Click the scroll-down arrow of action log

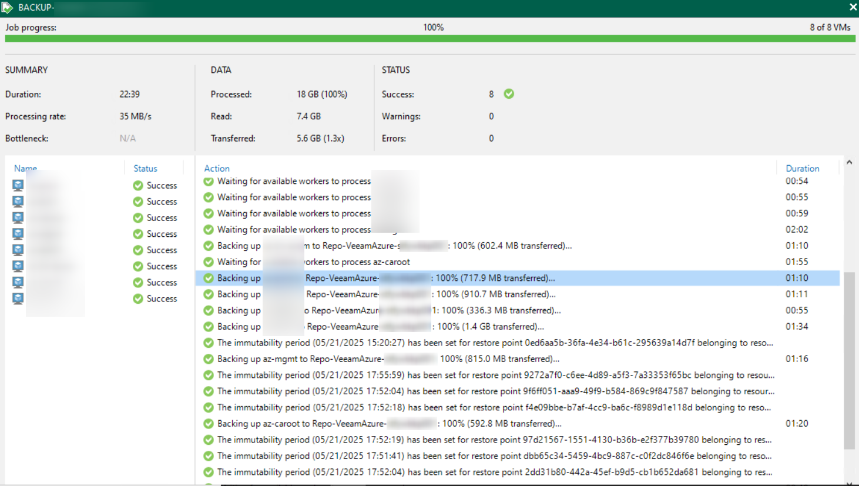(849, 482)
